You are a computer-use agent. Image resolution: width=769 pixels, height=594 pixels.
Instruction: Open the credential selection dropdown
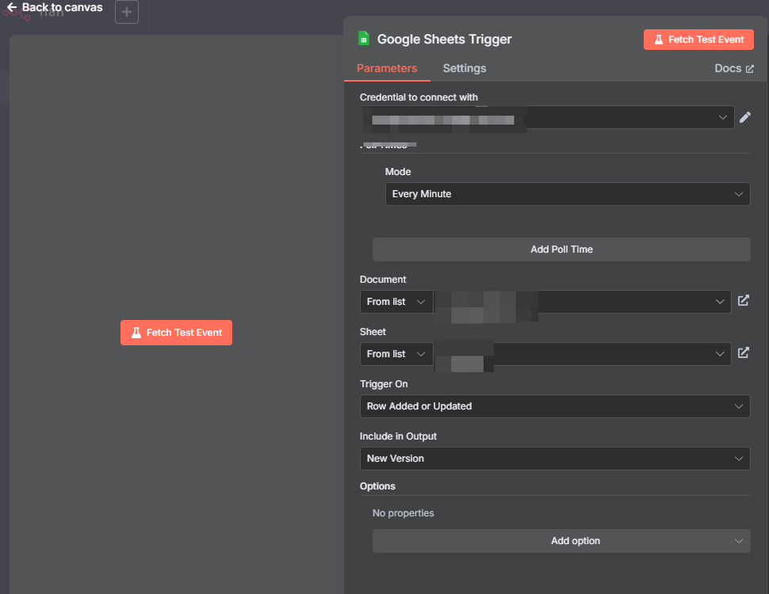point(547,118)
